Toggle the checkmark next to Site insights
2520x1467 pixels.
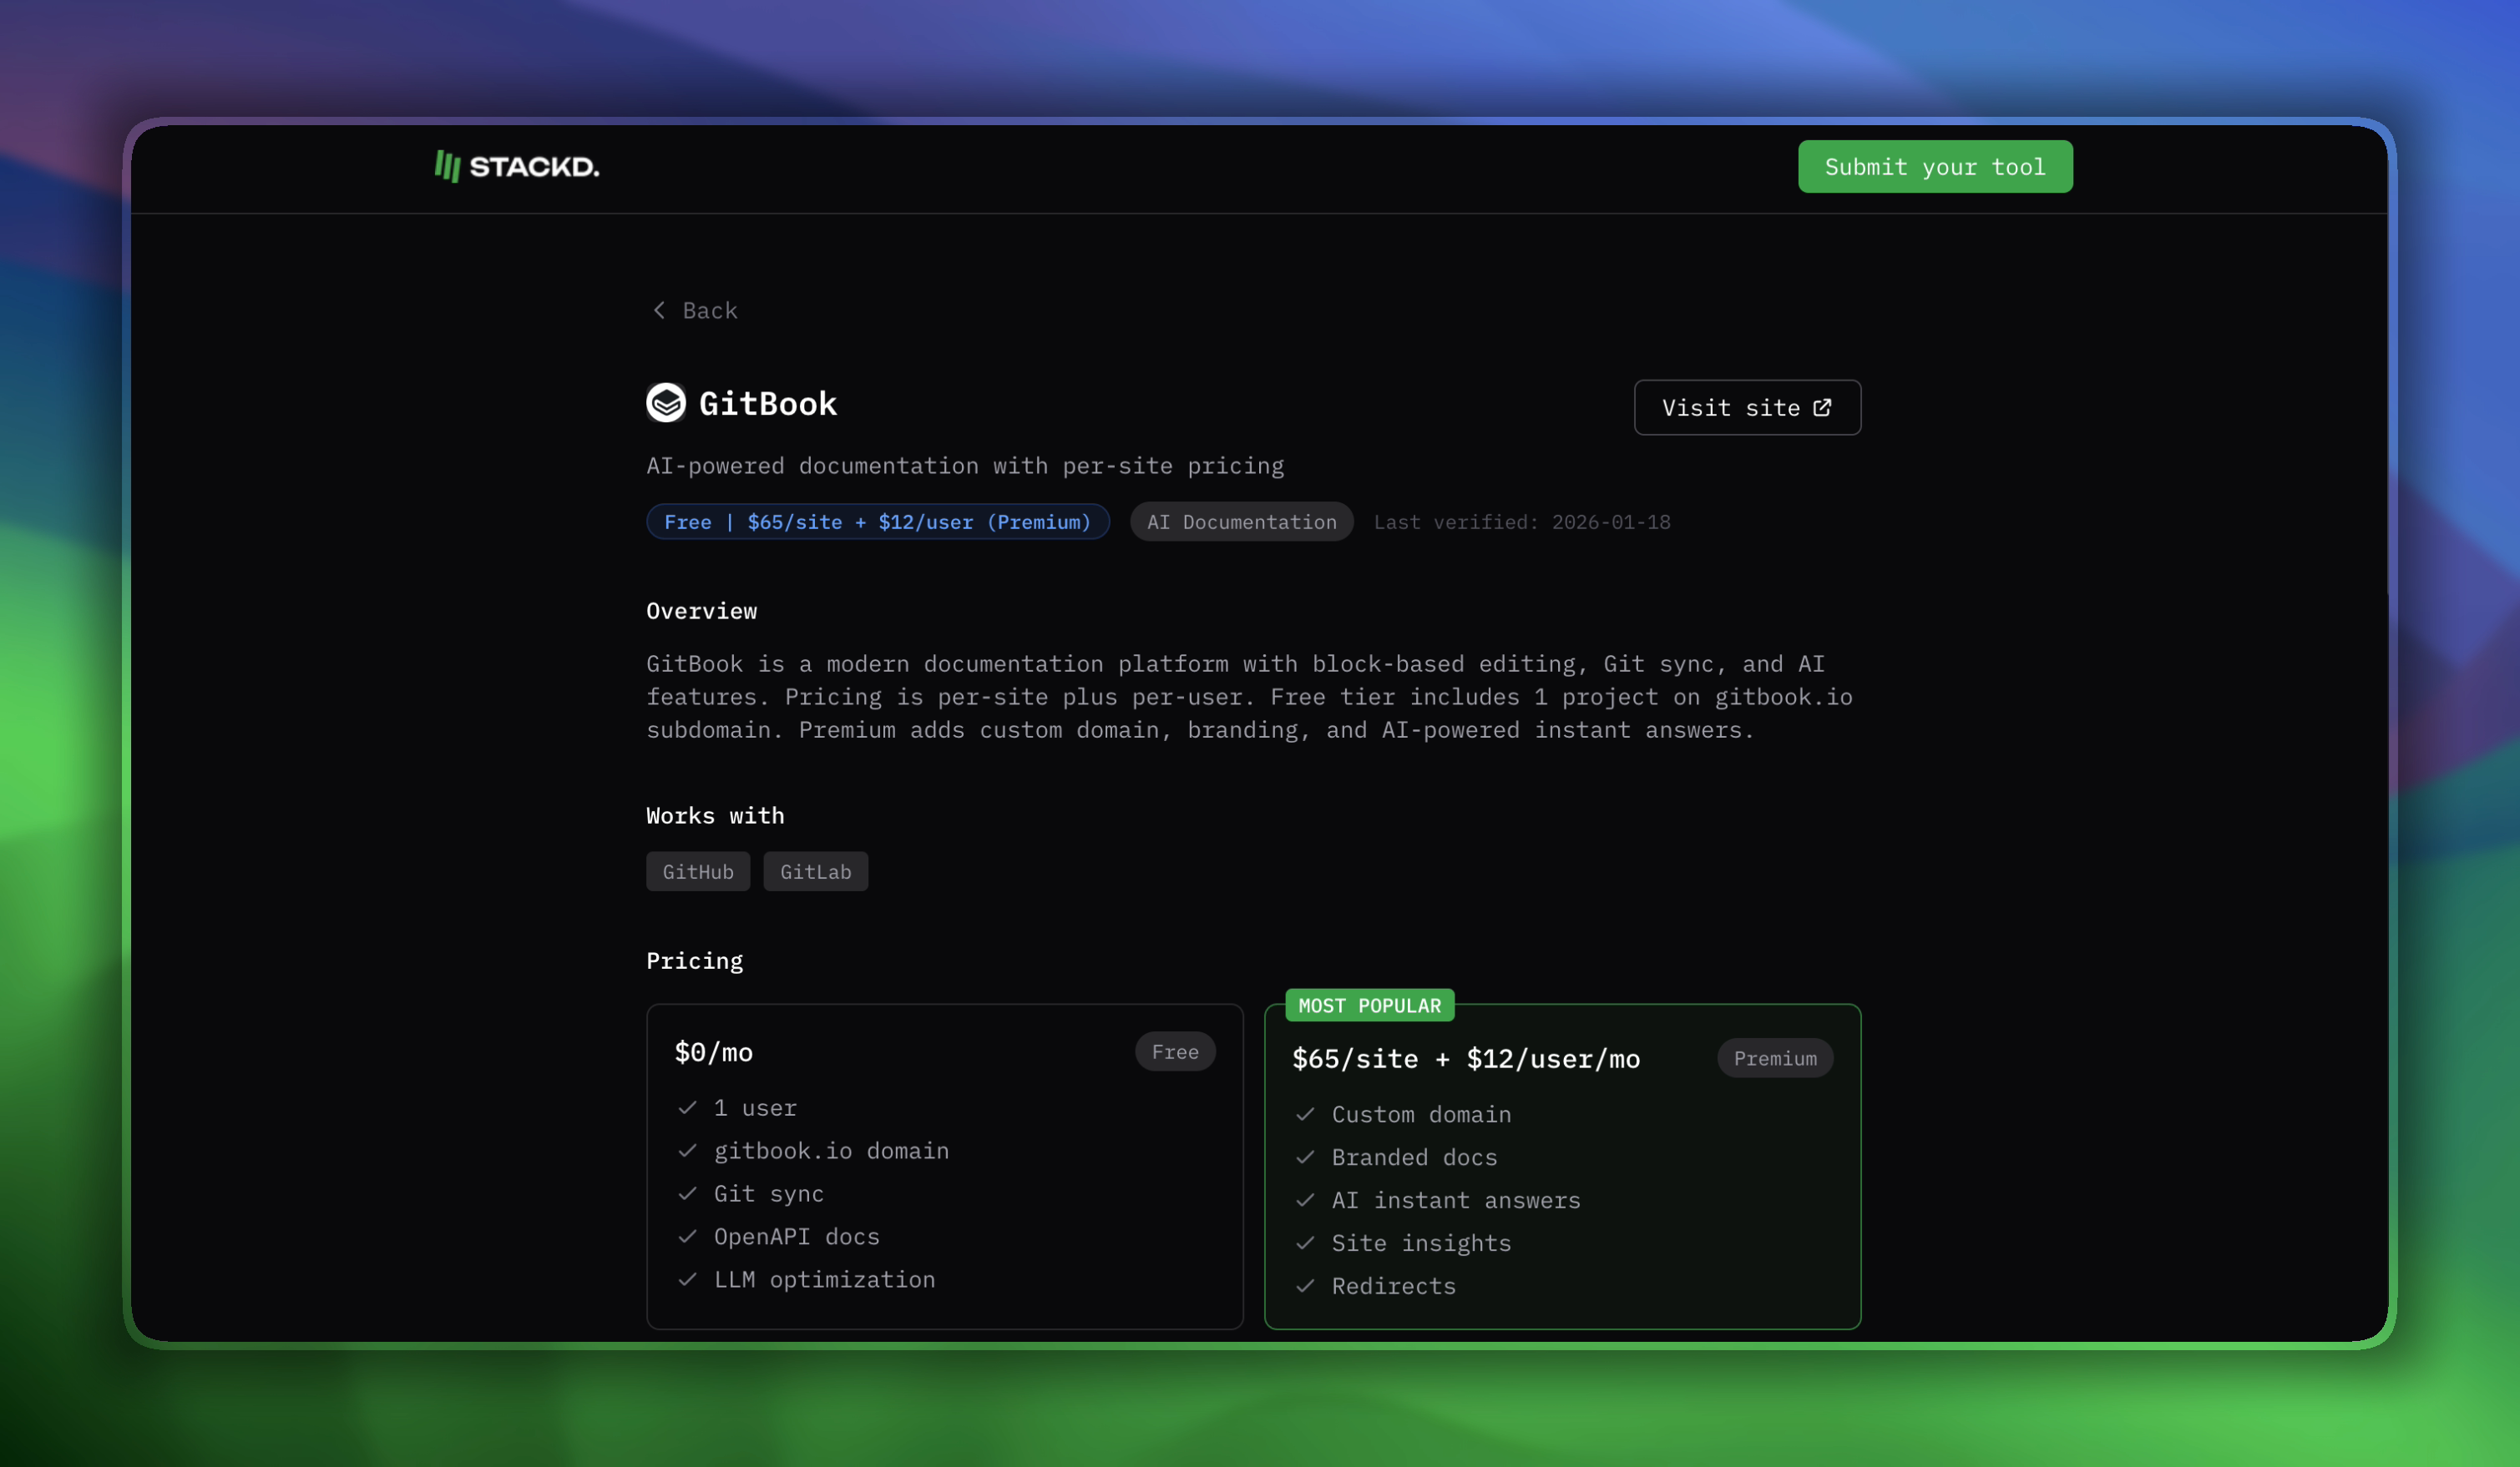pyautogui.click(x=1305, y=1243)
